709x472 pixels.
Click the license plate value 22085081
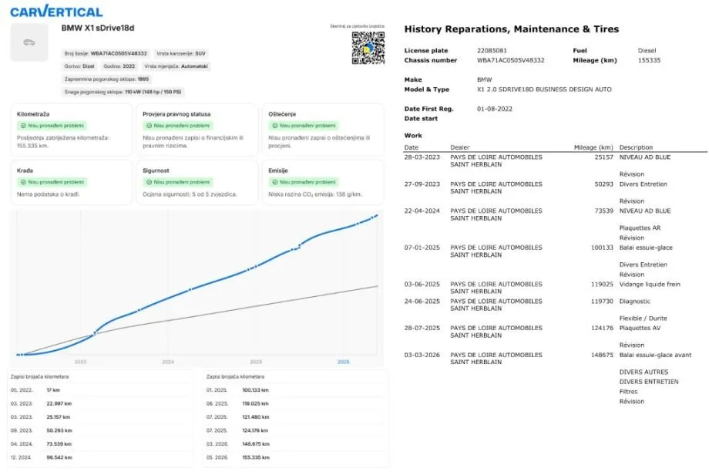tap(492, 51)
